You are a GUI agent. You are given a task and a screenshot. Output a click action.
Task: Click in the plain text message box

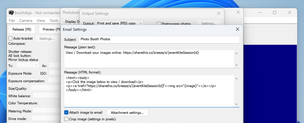pyautogui.click(x=149, y=59)
